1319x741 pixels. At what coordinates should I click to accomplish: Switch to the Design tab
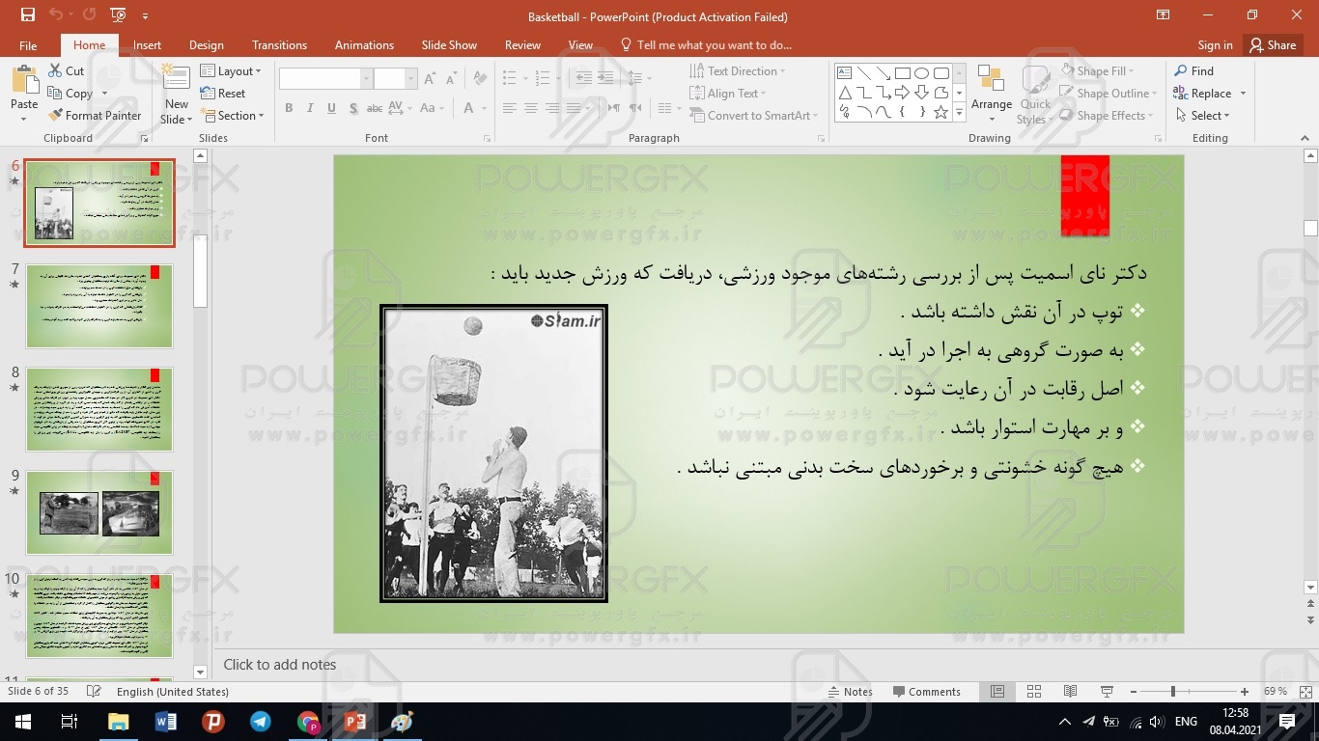[x=206, y=45]
